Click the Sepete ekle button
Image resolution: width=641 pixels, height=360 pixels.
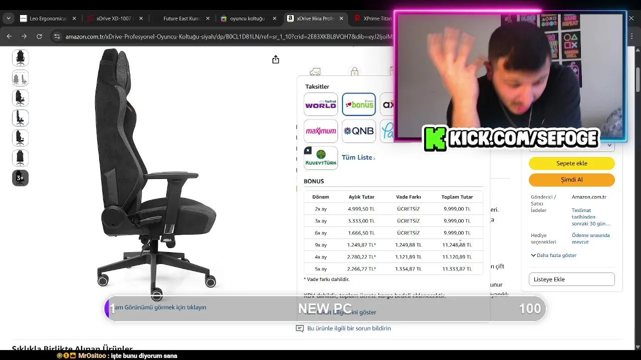571,163
